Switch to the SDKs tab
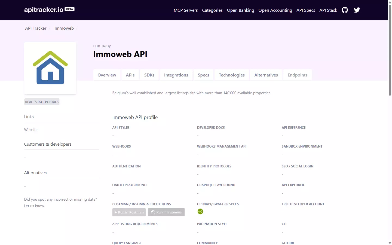 pos(149,75)
